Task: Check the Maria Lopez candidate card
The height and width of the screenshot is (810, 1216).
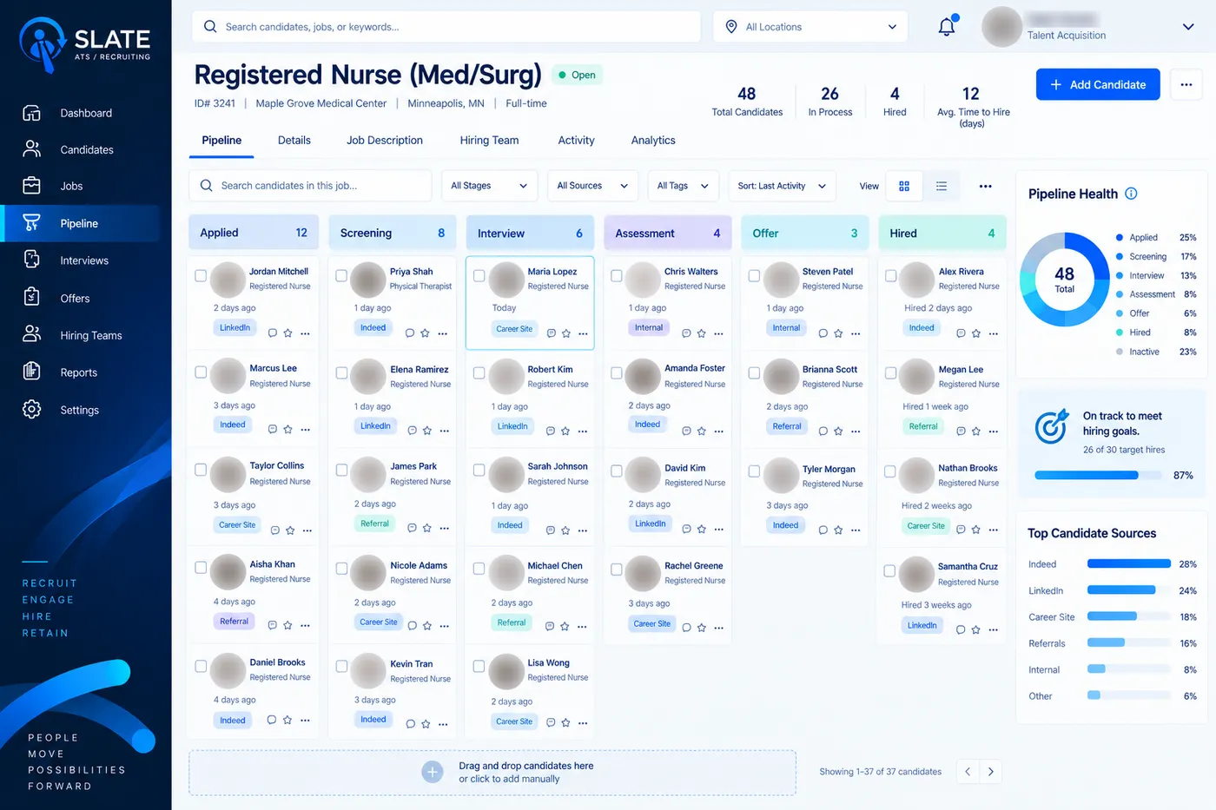Action: (479, 276)
